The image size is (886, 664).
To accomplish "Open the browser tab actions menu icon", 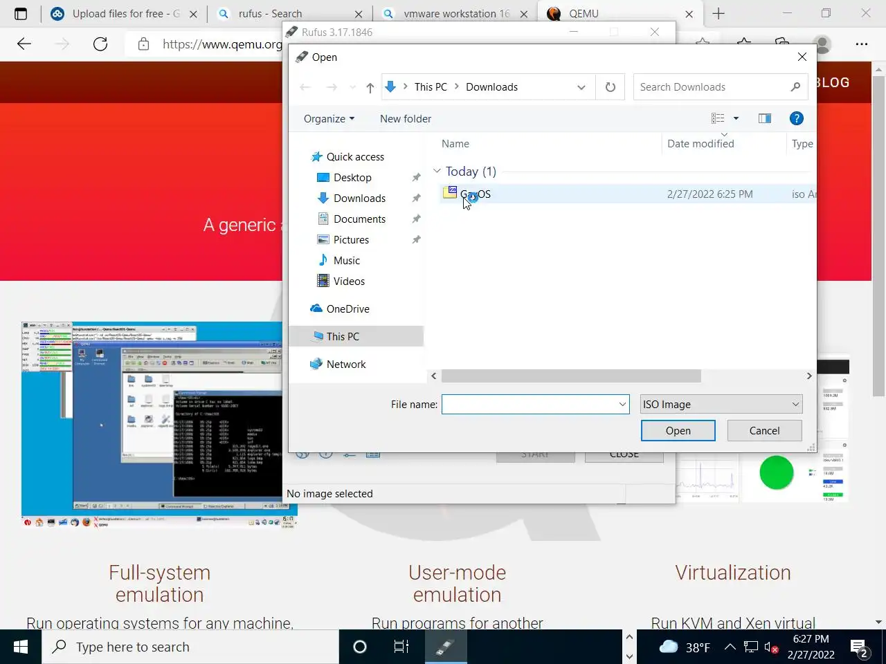I will click(21, 14).
